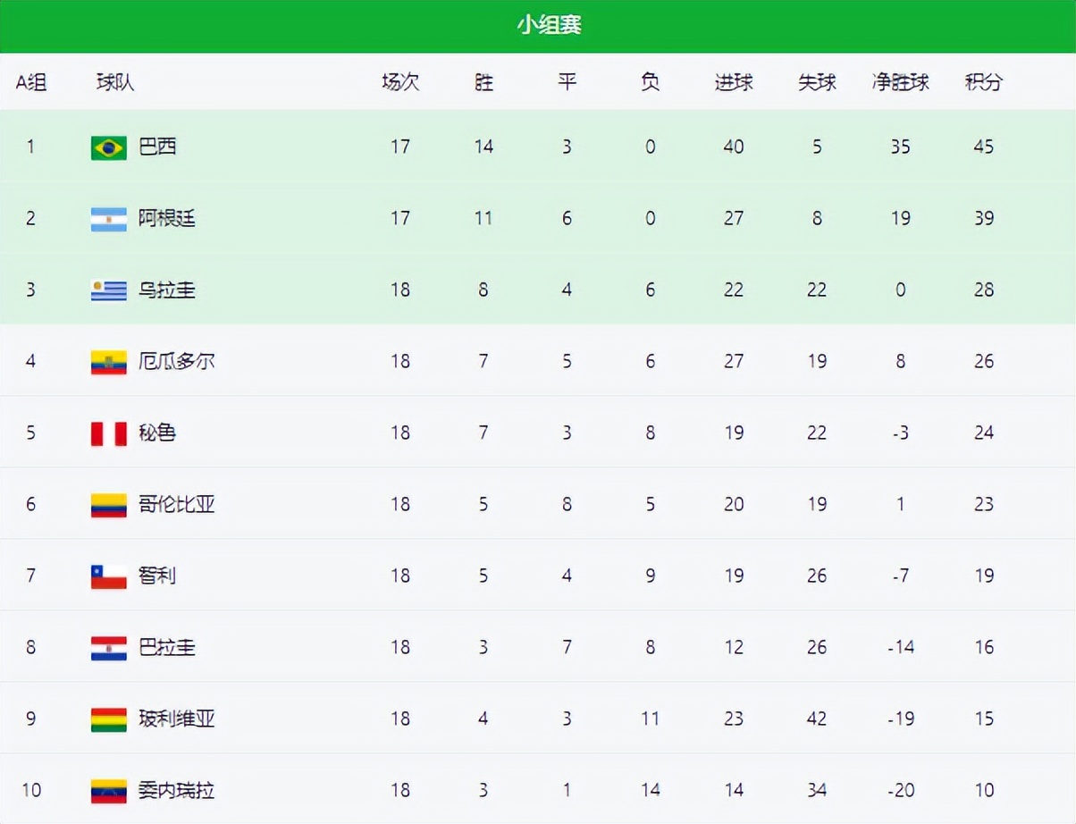Click the Paraguay flag icon
The width and height of the screenshot is (1076, 824).
(108, 648)
